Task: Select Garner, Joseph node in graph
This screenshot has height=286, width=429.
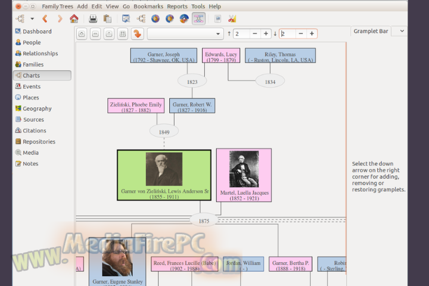Action: coord(164,55)
